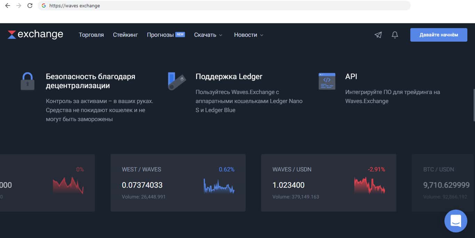Viewport: 475px width, 238px height.
Task: Go back with the browser arrow
Action: pos(7,6)
